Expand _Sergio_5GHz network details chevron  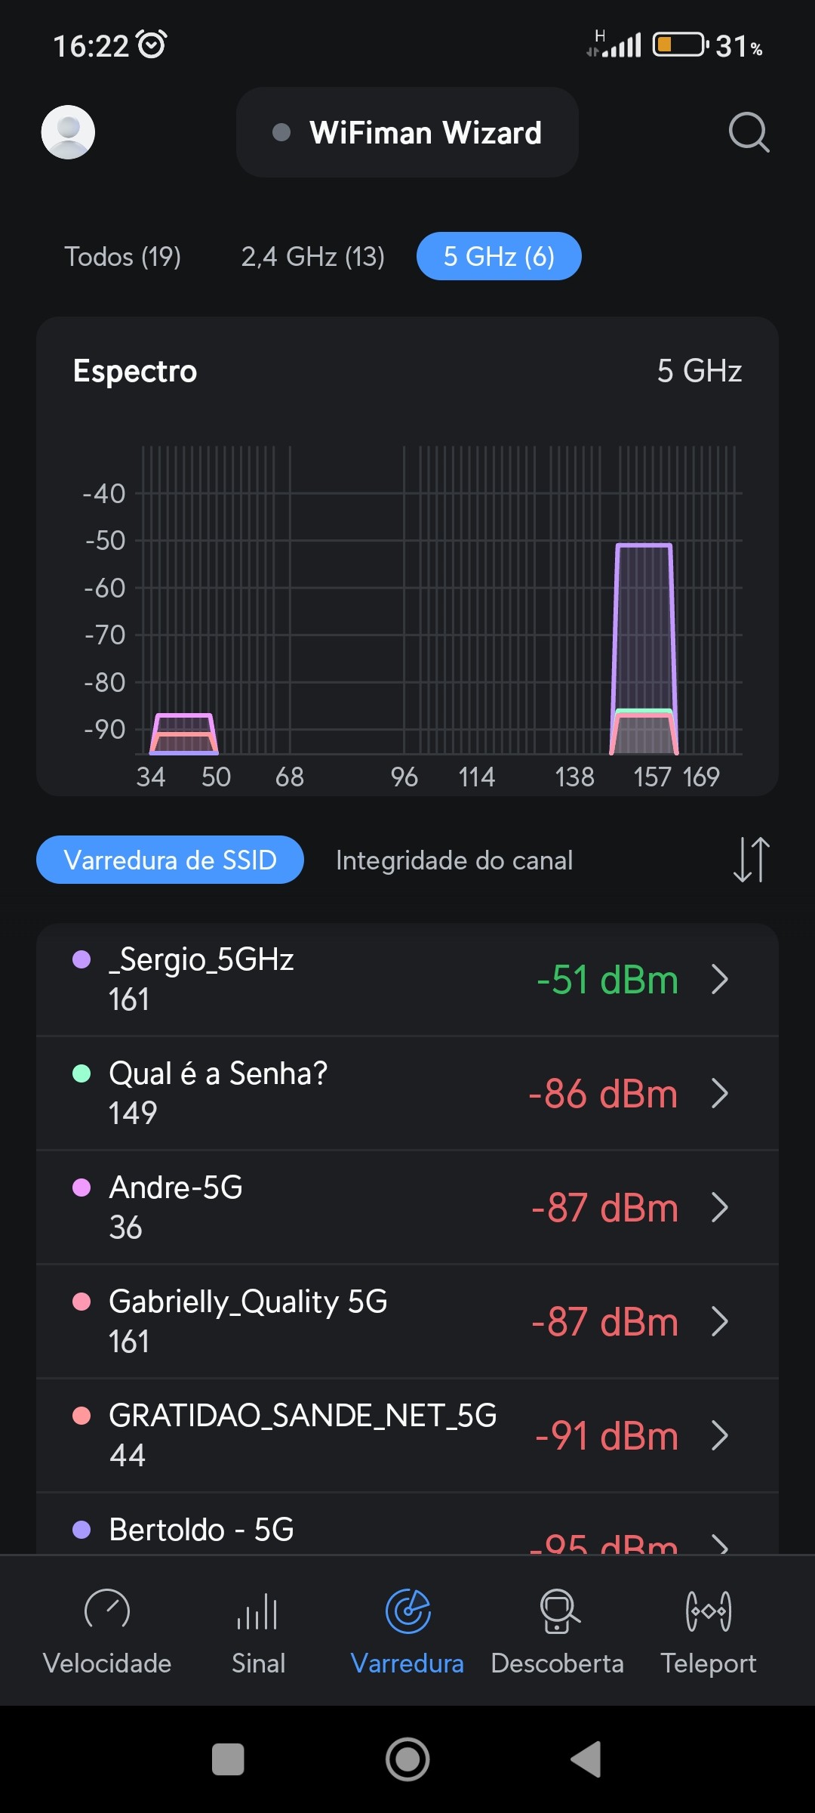pyautogui.click(x=721, y=980)
